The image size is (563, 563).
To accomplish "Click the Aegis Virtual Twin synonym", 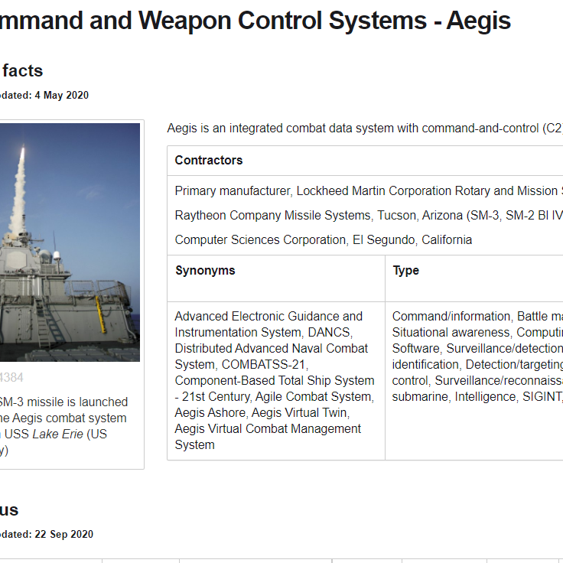I will pyautogui.click(x=299, y=412).
